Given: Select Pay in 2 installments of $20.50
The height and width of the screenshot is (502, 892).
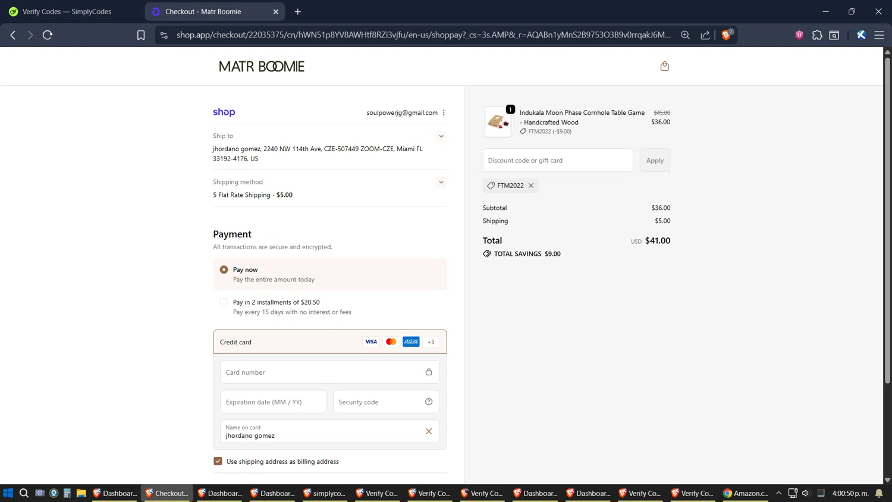Looking at the screenshot, I should [224, 302].
